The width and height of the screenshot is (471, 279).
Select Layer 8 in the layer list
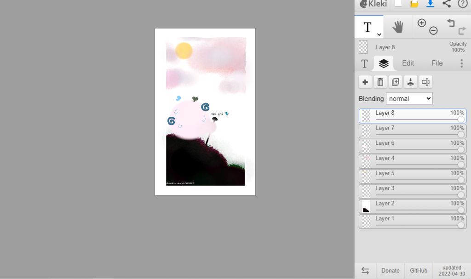[413, 116]
